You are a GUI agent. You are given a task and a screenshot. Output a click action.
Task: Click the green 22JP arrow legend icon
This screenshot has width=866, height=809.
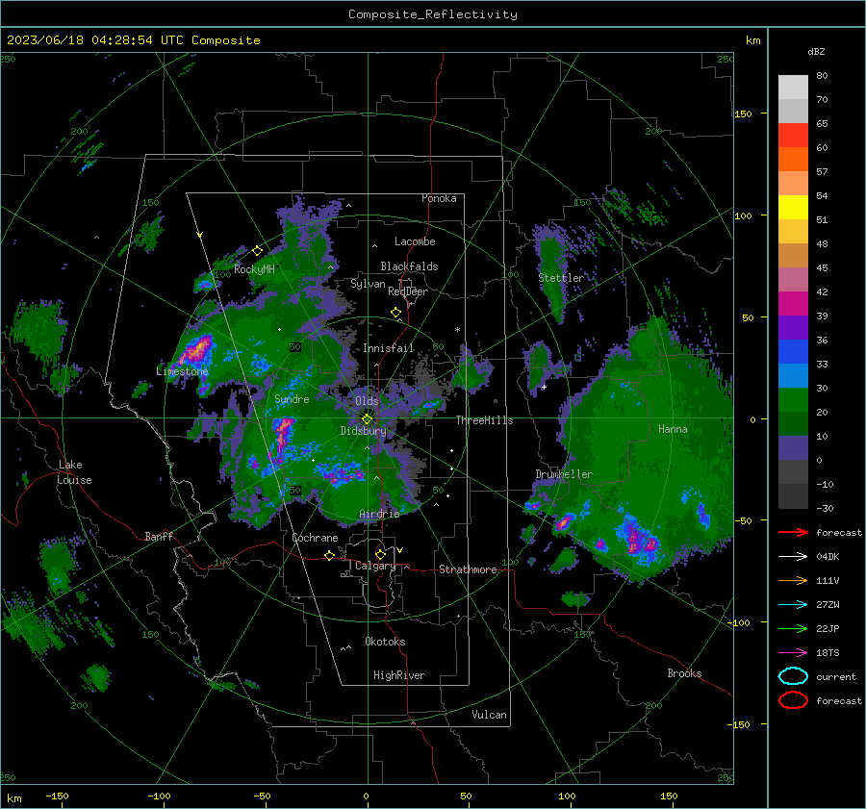pyautogui.click(x=793, y=628)
